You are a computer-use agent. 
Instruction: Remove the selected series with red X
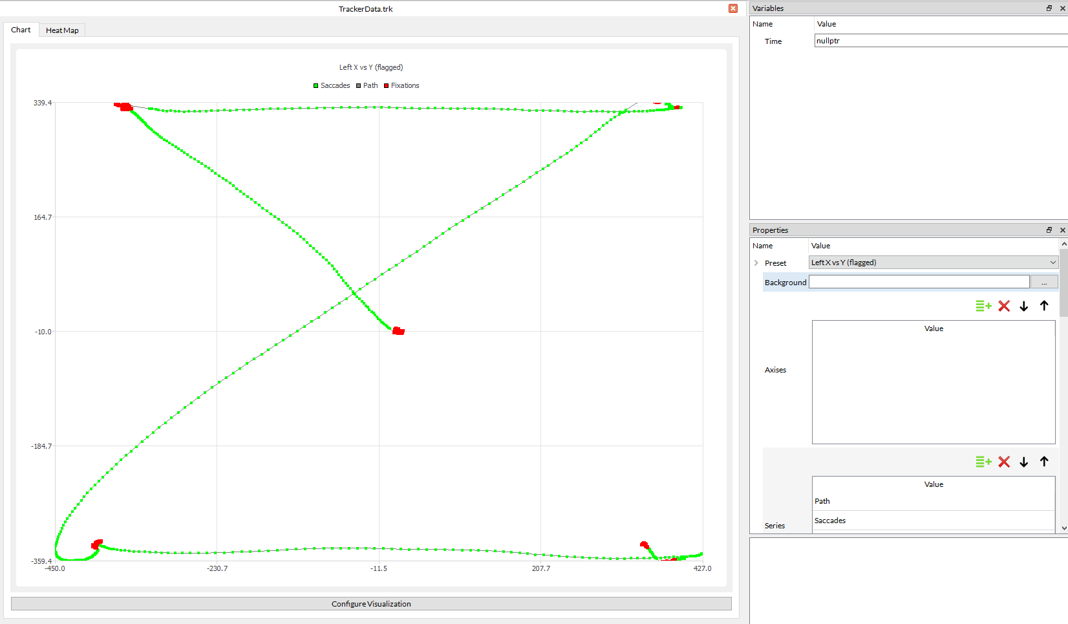pos(1004,462)
